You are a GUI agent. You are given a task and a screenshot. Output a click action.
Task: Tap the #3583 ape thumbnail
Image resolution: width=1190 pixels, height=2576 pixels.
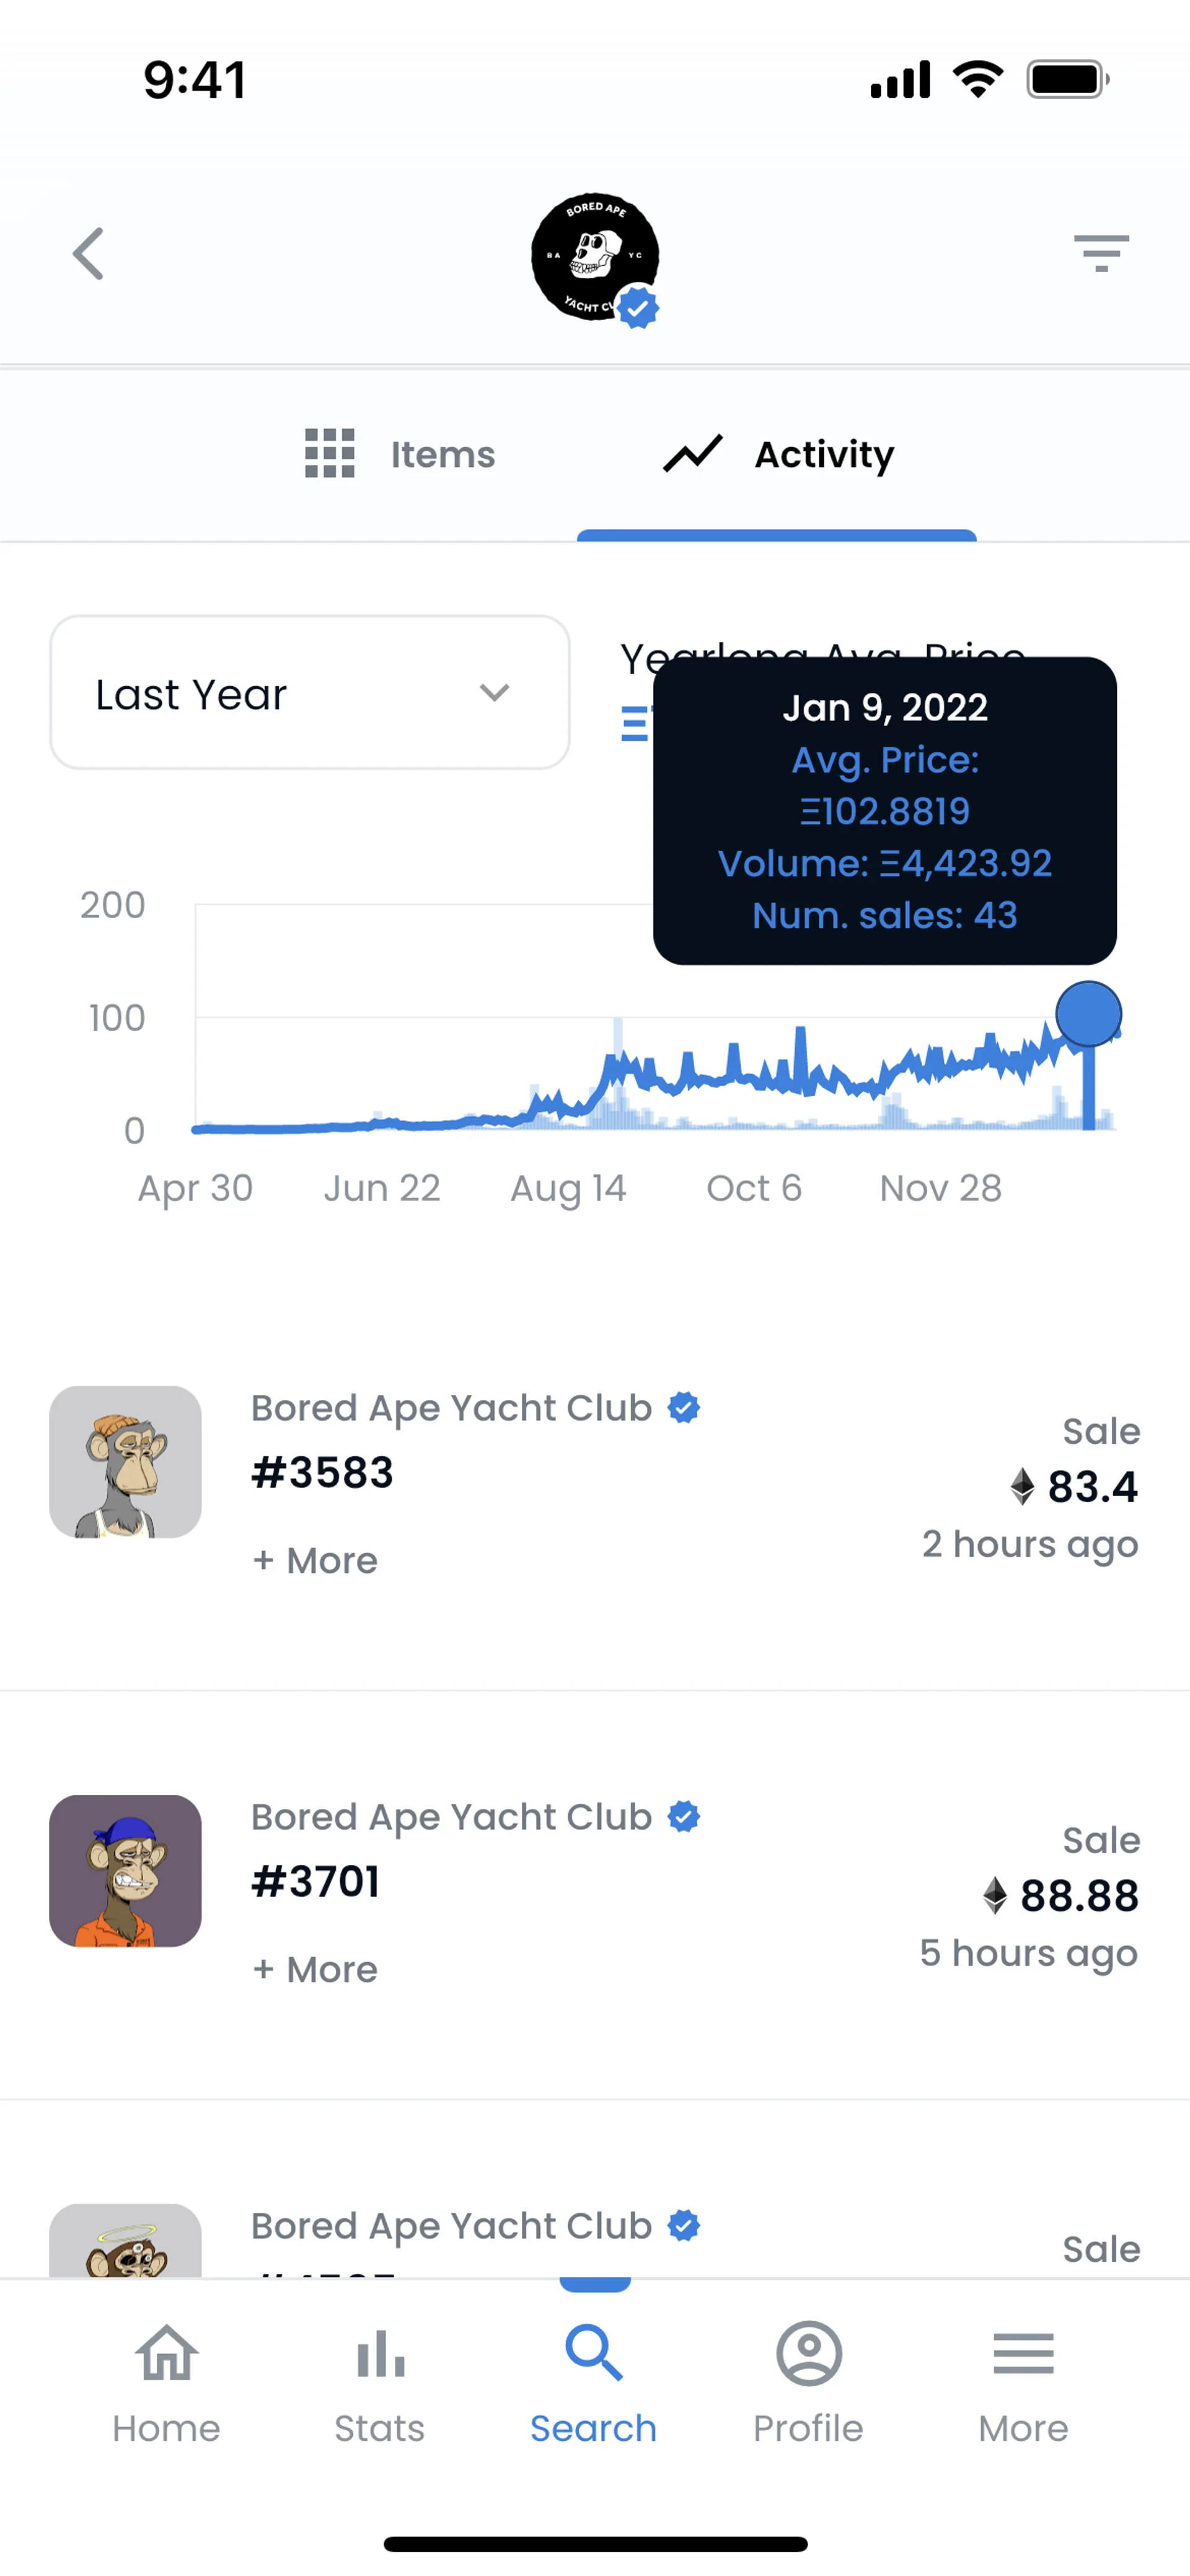(x=125, y=1462)
